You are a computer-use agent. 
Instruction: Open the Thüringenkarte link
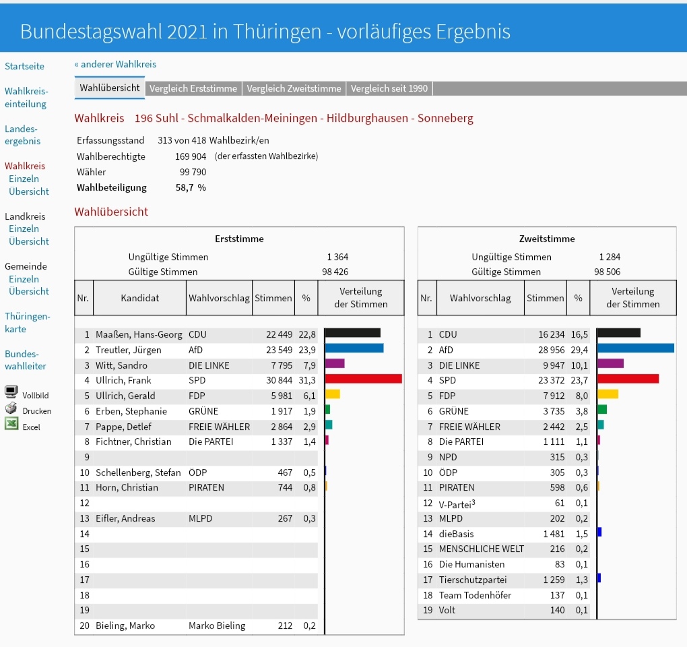tap(27, 323)
